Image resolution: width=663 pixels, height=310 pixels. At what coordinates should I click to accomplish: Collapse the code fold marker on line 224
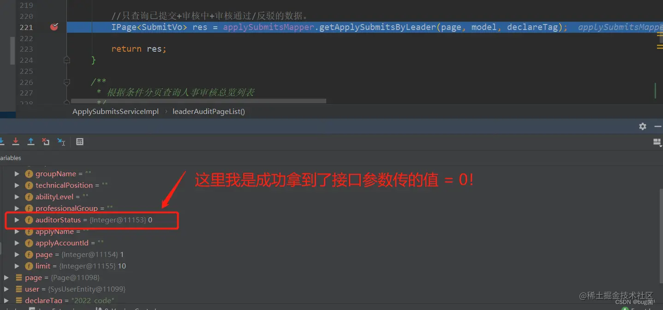point(67,60)
